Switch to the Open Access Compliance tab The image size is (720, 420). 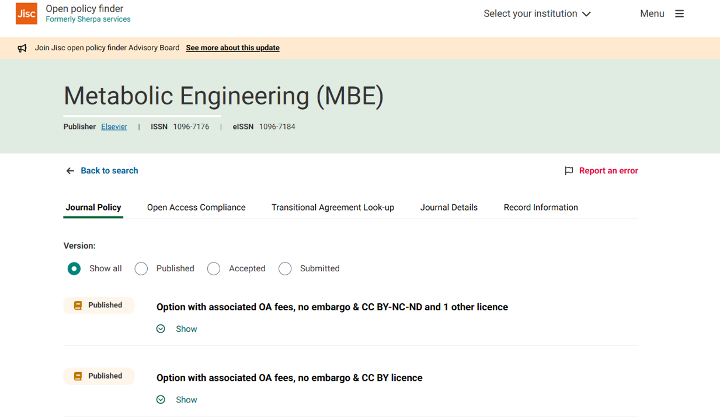click(196, 208)
